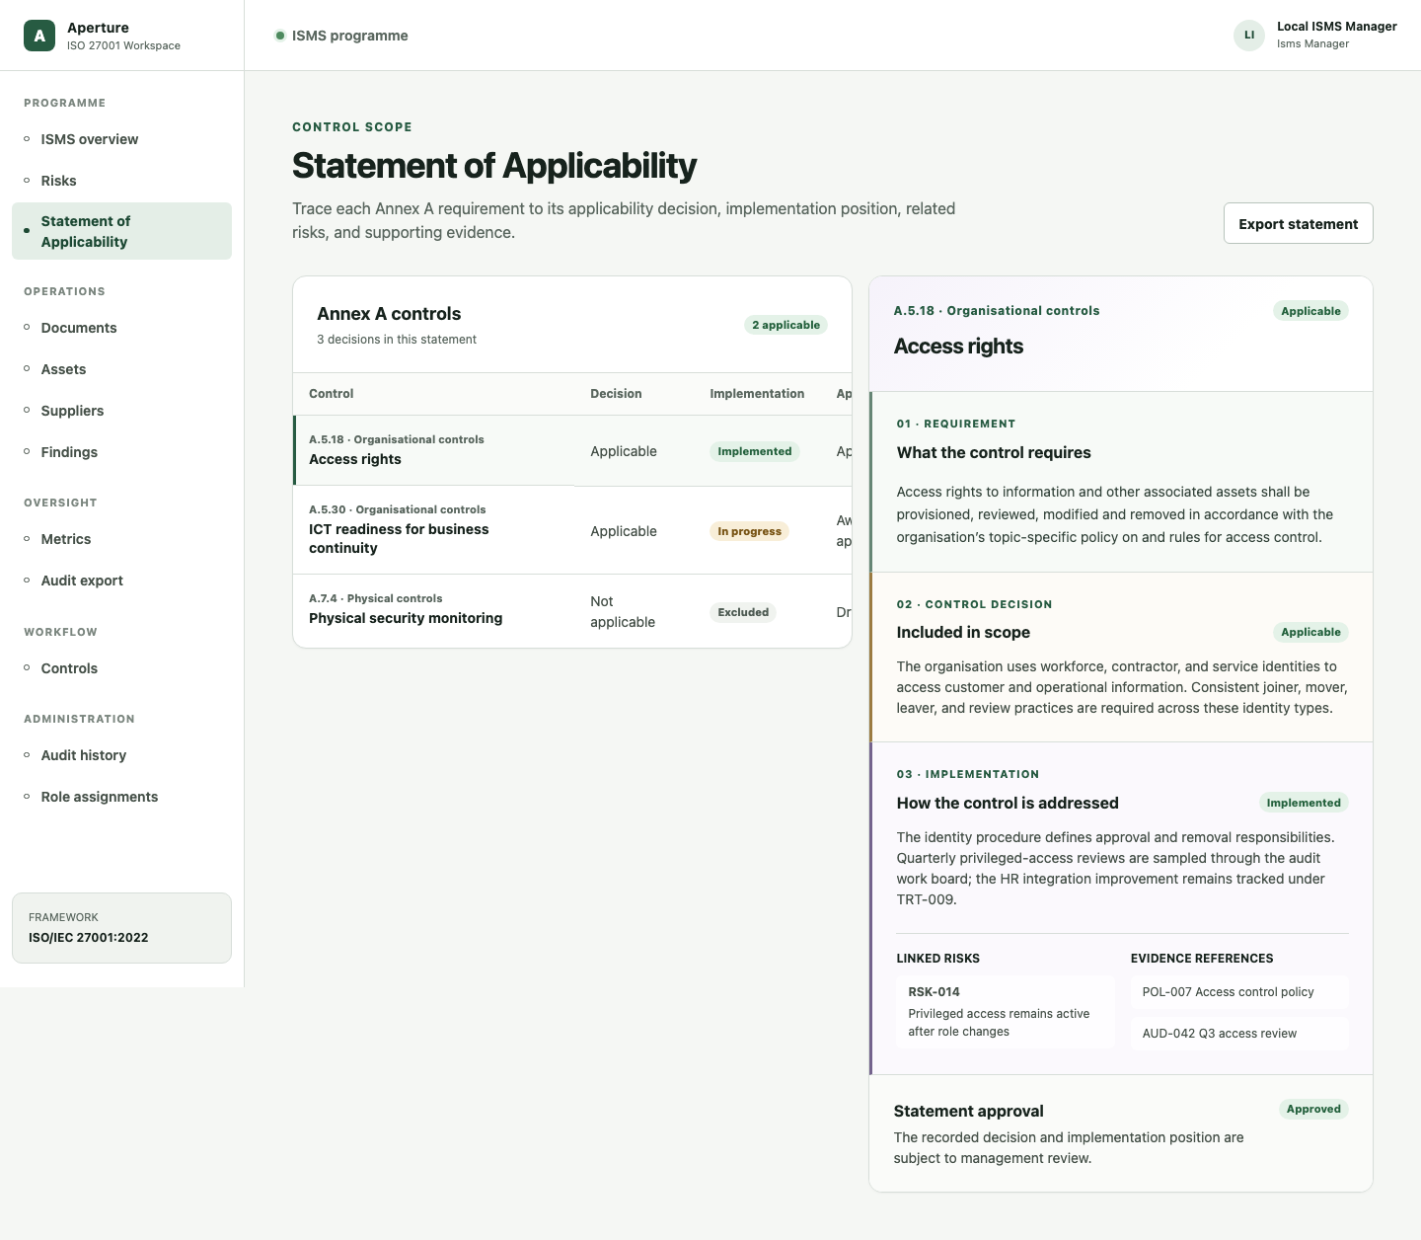Click Applicable badge beside Included in scope
This screenshot has width=1421, height=1240.
pos(1310,632)
